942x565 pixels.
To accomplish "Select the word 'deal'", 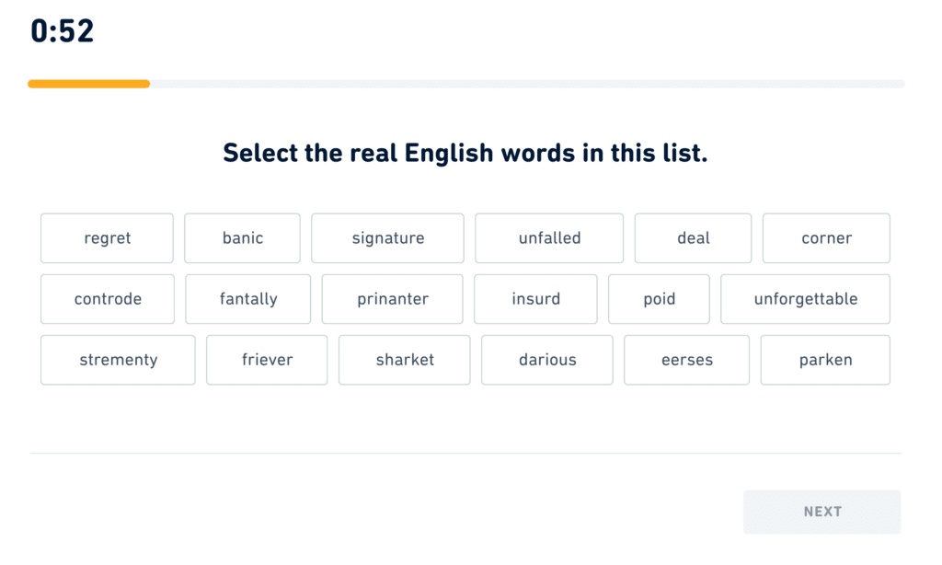I will pyautogui.click(x=693, y=238).
